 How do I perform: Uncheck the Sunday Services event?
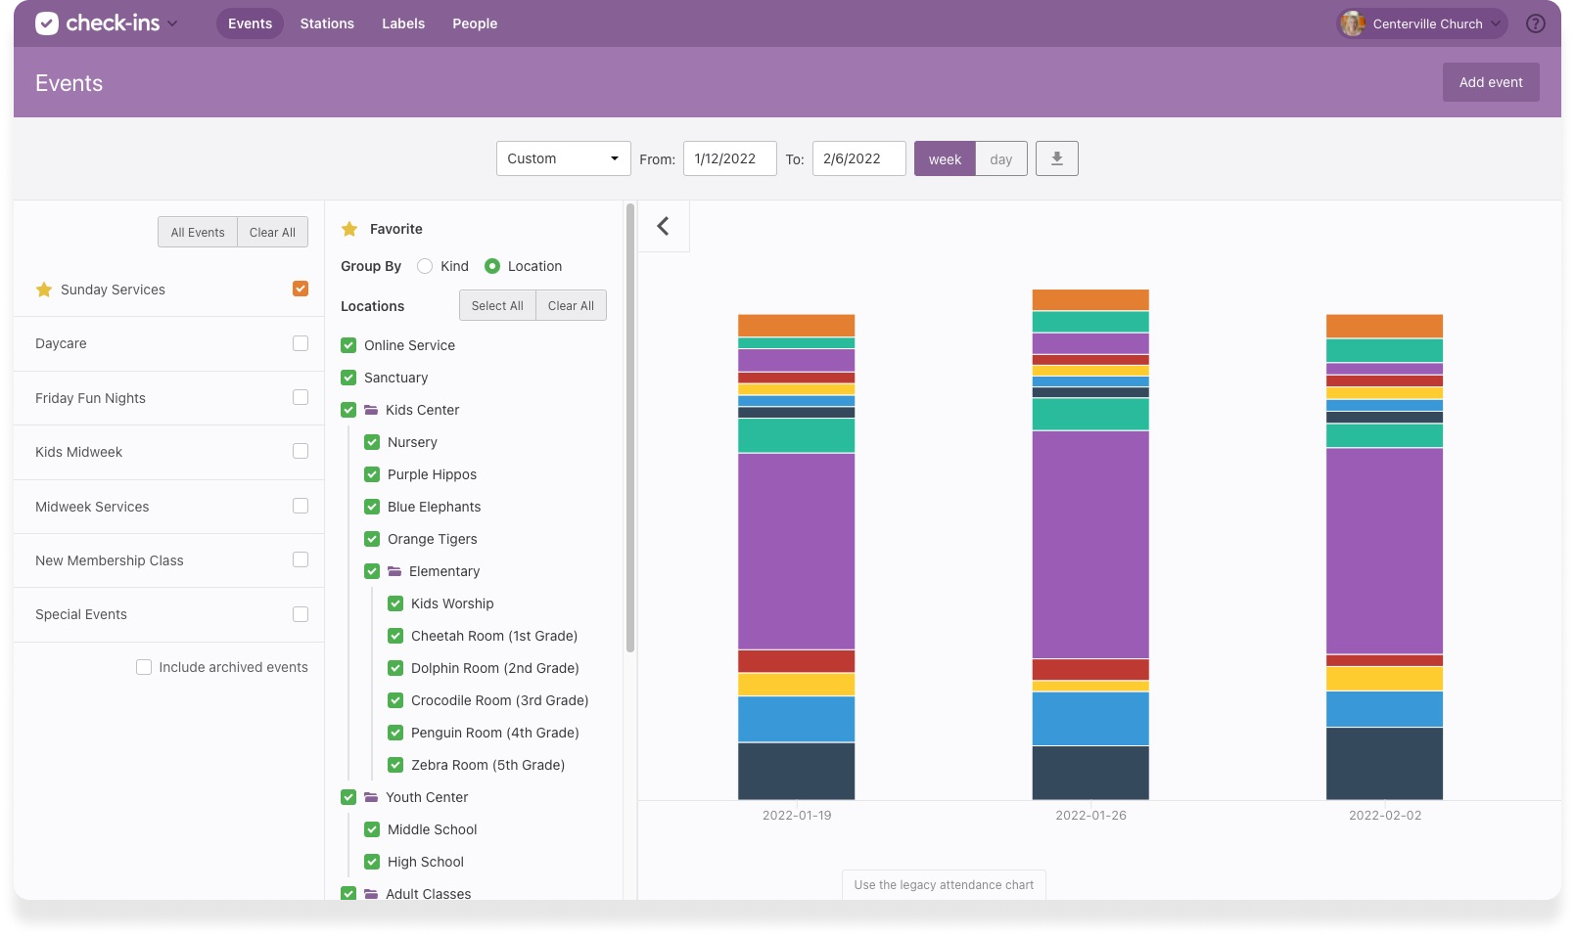coord(300,289)
